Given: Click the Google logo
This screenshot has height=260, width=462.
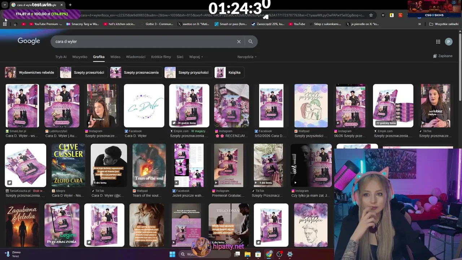Looking at the screenshot, I should coord(29,41).
